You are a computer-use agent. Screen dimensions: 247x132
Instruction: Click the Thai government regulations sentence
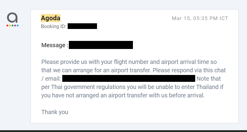coord(132,87)
